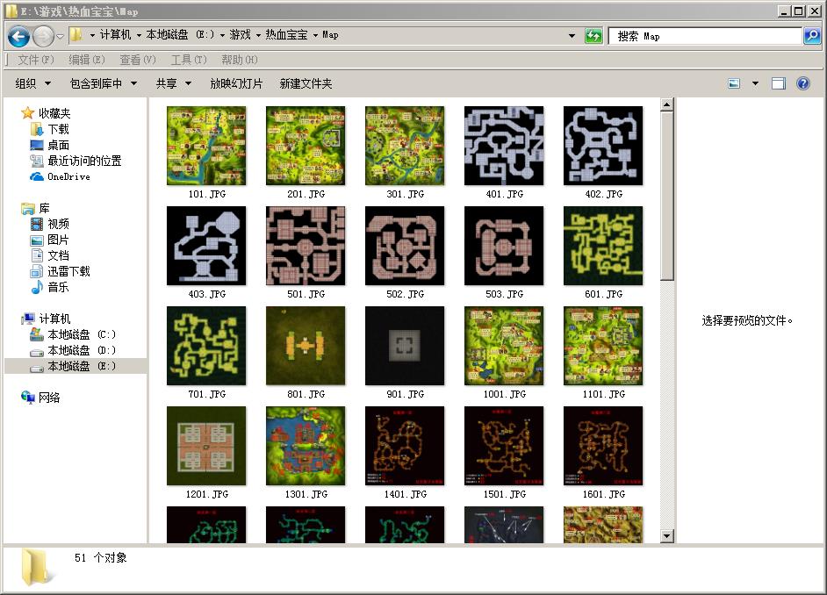
Task: Select the 1601.JPG thumbnail
Action: pos(603,446)
